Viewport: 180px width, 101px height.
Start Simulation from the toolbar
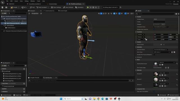pyautogui.click(x=79, y=7)
